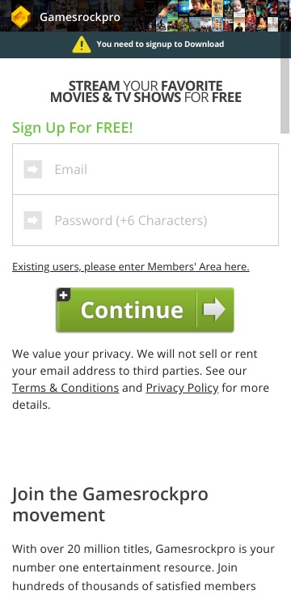The width and height of the screenshot is (291, 599).
Task: Click the arrow icon beside Email
Action: [x=33, y=169]
